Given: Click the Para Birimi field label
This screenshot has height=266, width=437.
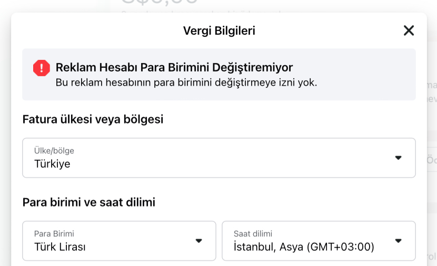Looking at the screenshot, I should (x=54, y=233).
